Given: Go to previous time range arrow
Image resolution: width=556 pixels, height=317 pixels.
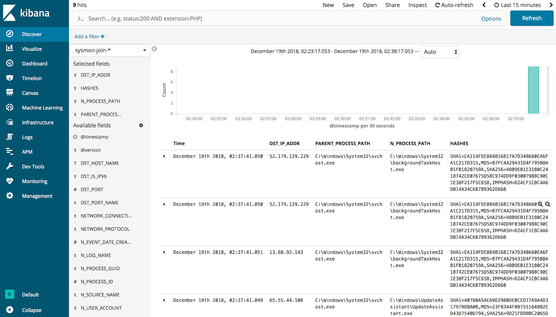Looking at the screenshot, I should [484, 5].
